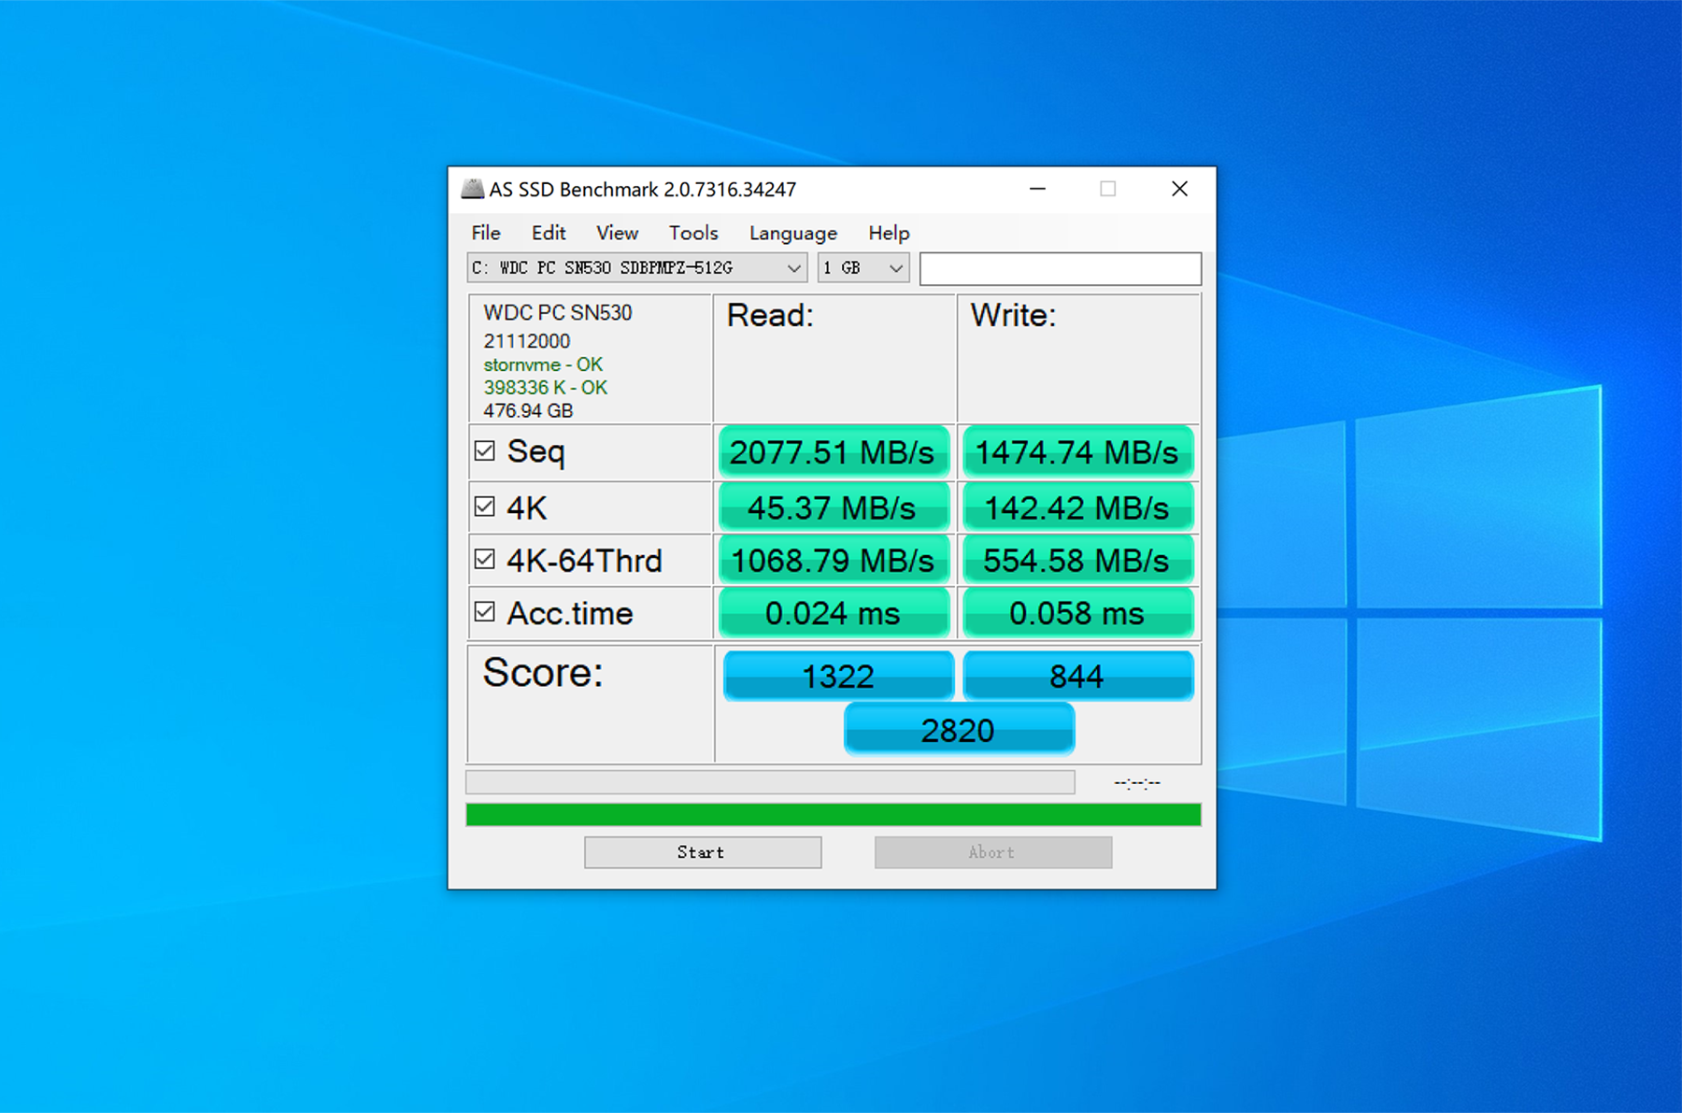Click the total score 2820 box
Viewport: 1682px width, 1113px height.
click(x=958, y=730)
